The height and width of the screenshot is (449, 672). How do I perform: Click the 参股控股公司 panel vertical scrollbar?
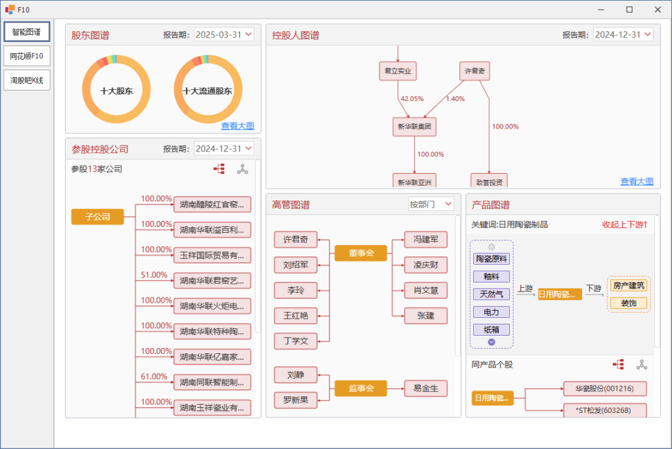point(257,246)
